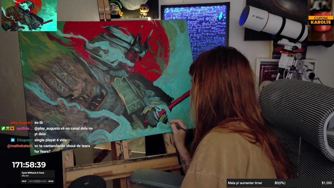334x188 pixels.
Task: Click the '@play_augusto vê no canal dela' message
Action: pos(63,131)
